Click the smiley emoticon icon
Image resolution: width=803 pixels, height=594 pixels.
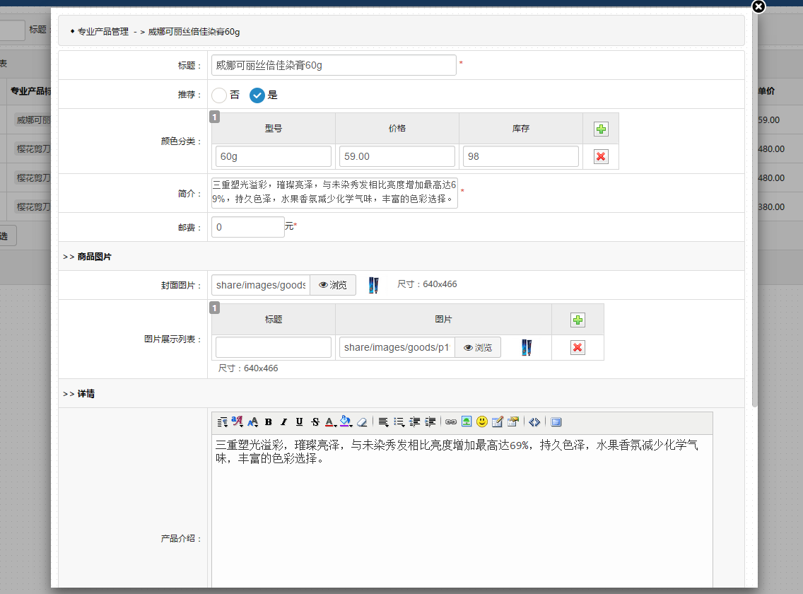pyautogui.click(x=482, y=421)
